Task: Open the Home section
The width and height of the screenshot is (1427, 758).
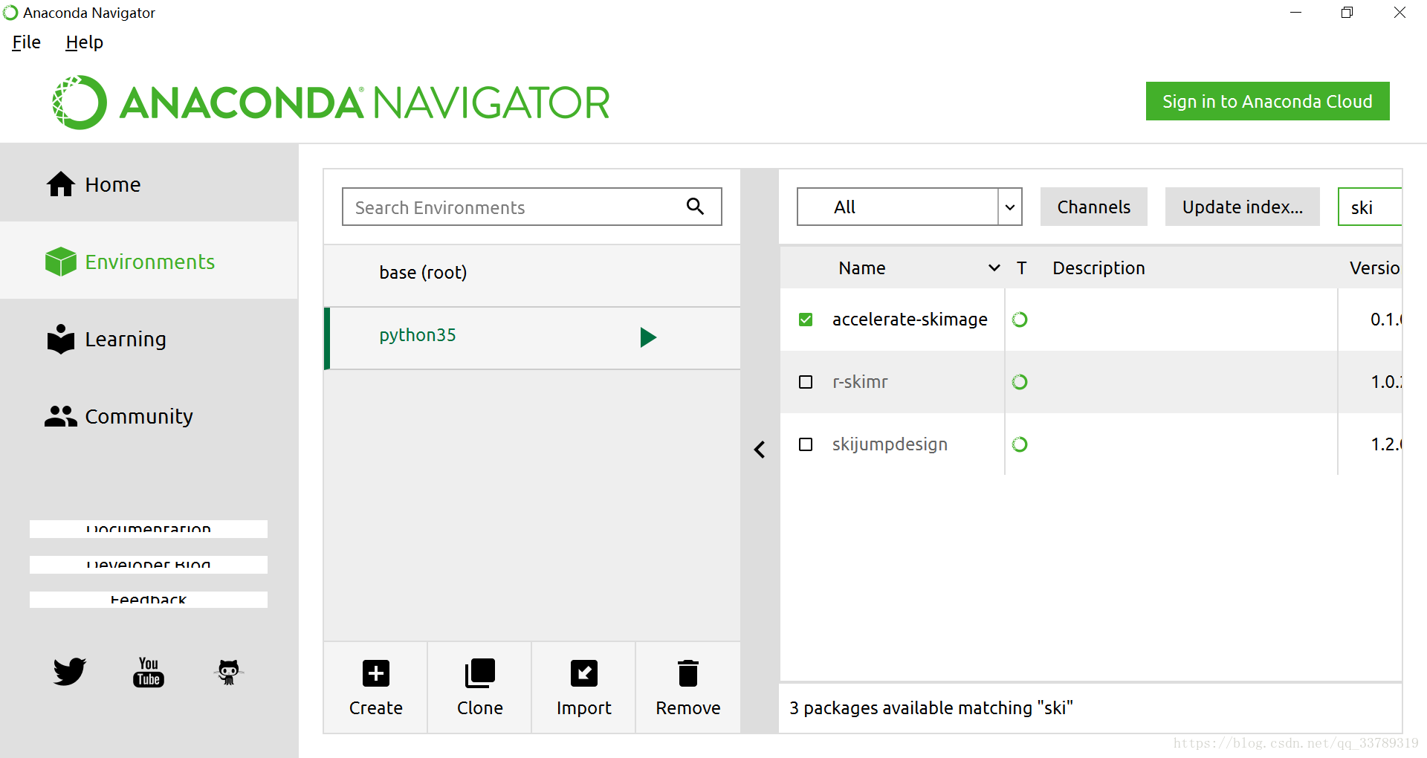Action: pyautogui.click(x=149, y=184)
